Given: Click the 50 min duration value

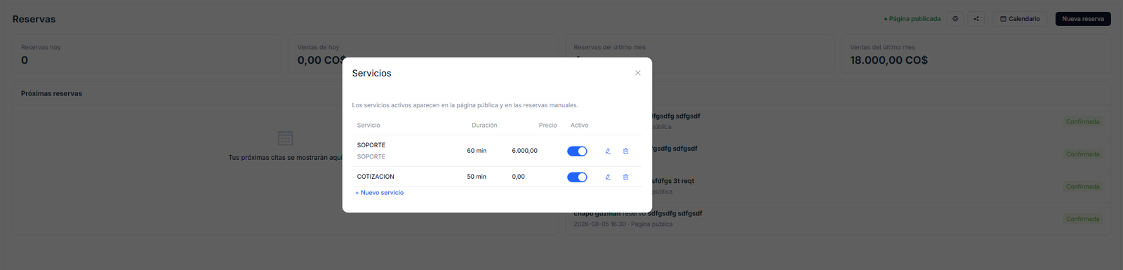Looking at the screenshot, I should pos(477,177).
